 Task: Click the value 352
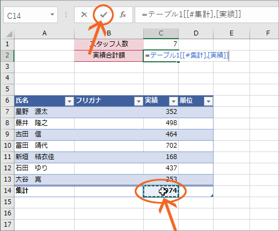(x=171, y=112)
